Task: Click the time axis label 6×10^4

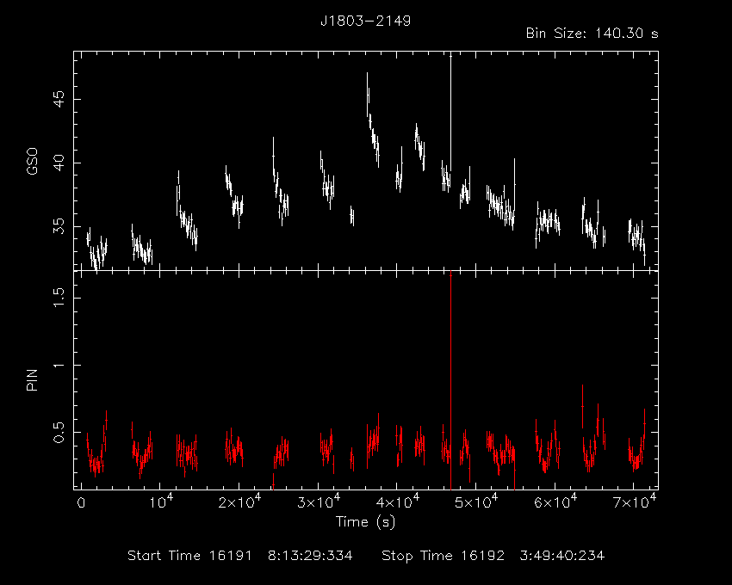Action: coord(555,502)
